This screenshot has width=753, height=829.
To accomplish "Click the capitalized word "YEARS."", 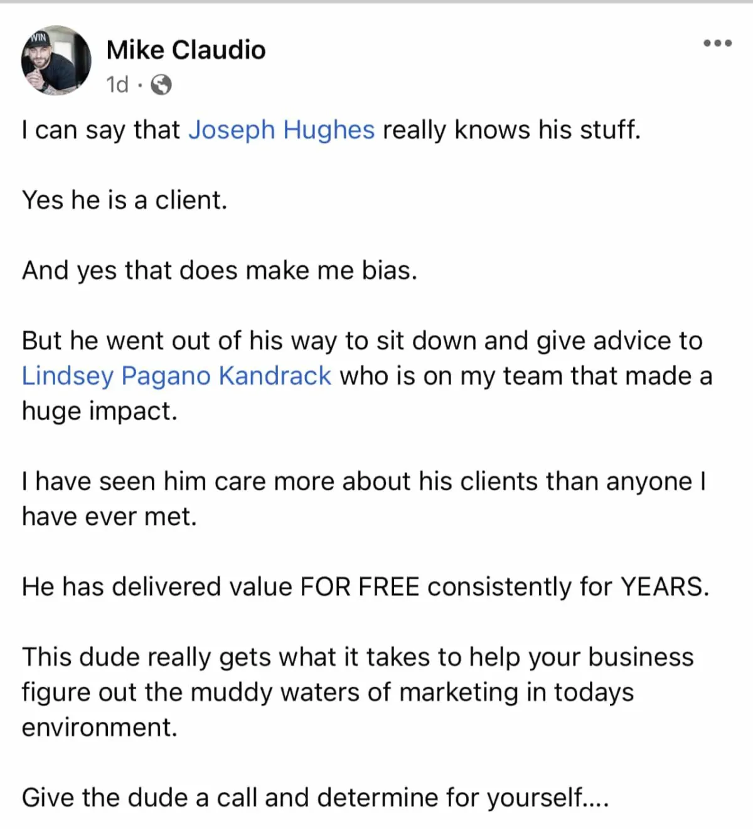I will click(665, 586).
